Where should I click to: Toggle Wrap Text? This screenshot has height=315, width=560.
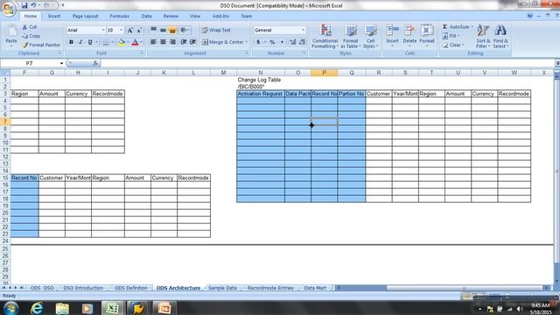216,31
